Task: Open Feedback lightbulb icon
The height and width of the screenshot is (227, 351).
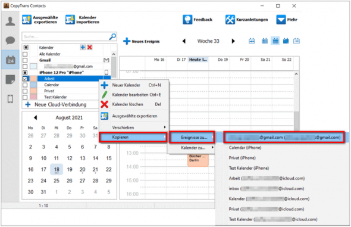Action: coord(187,20)
